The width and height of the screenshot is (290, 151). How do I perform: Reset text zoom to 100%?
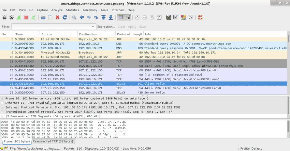[152, 17]
